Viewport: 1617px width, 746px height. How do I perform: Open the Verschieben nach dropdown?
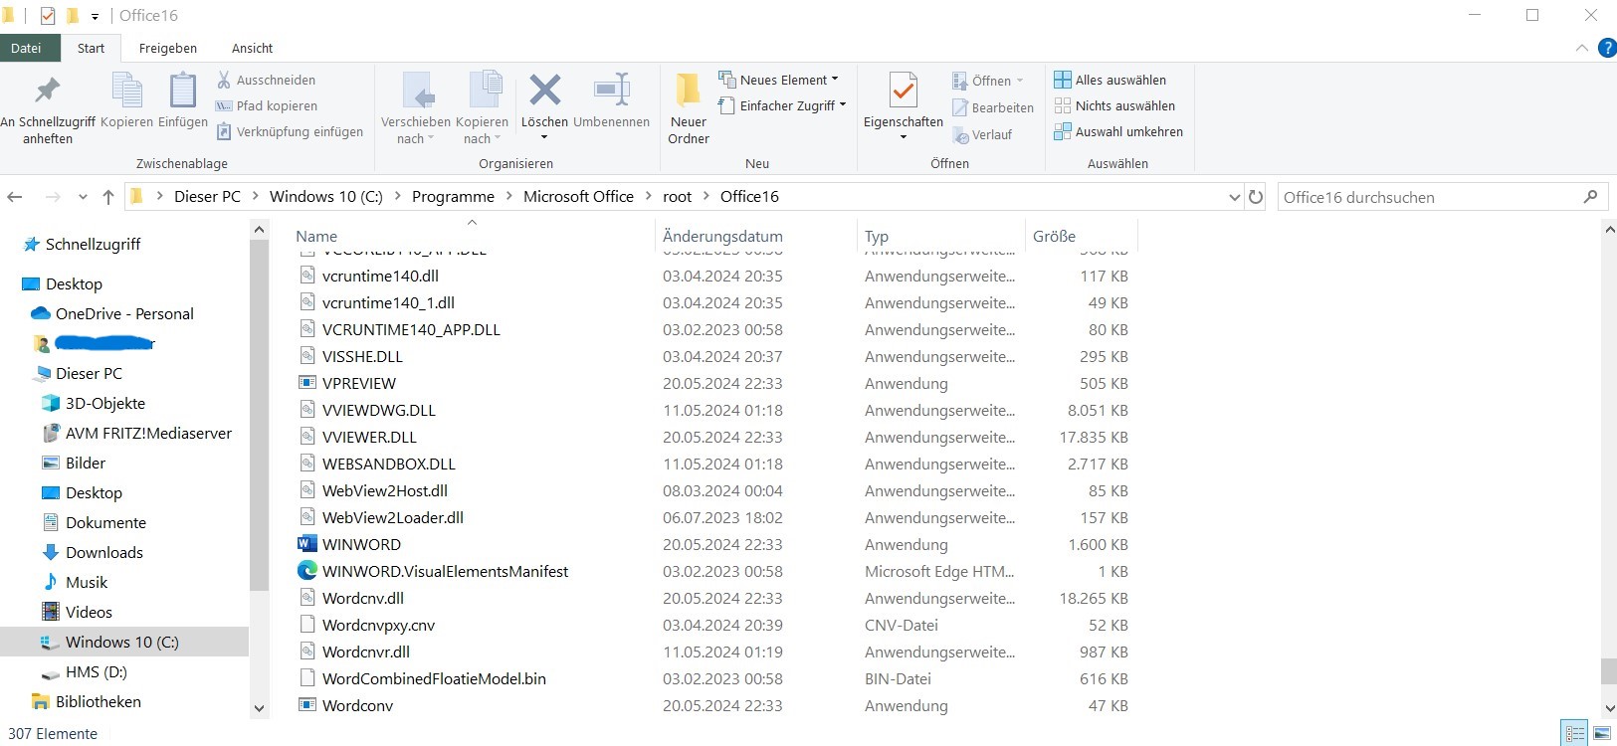415,109
